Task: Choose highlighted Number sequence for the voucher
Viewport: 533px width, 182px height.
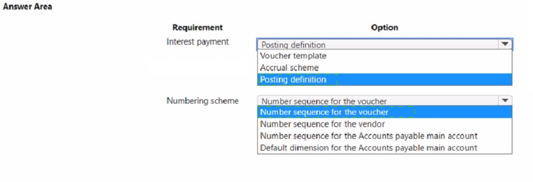Action: (384, 112)
